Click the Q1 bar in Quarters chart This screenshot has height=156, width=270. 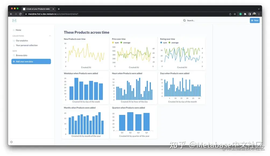[122, 123]
